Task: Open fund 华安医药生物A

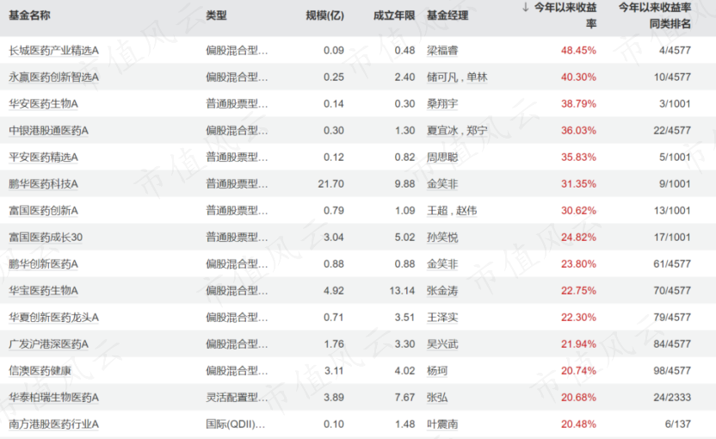Action: [43, 103]
